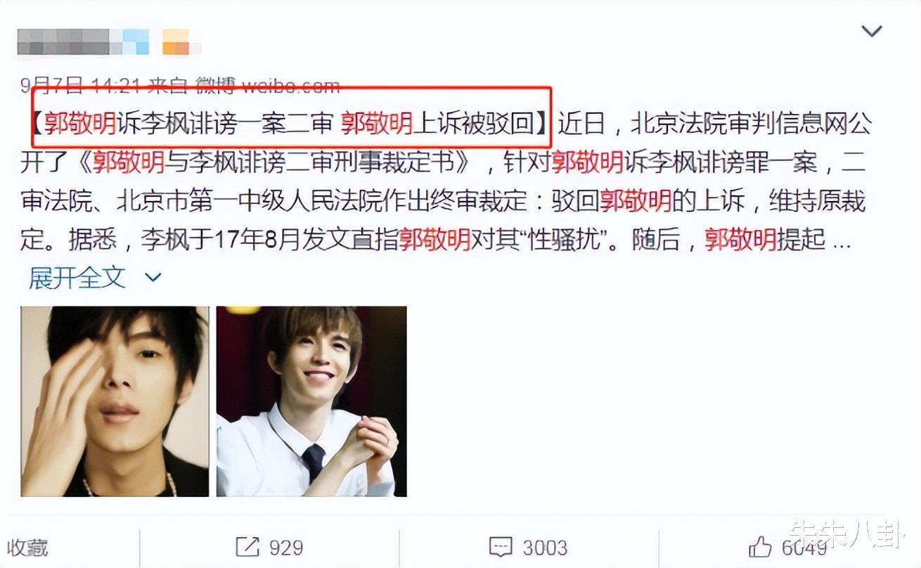Click 郭敬明 keyword at headline start
921x568 pixels.
coord(80,124)
